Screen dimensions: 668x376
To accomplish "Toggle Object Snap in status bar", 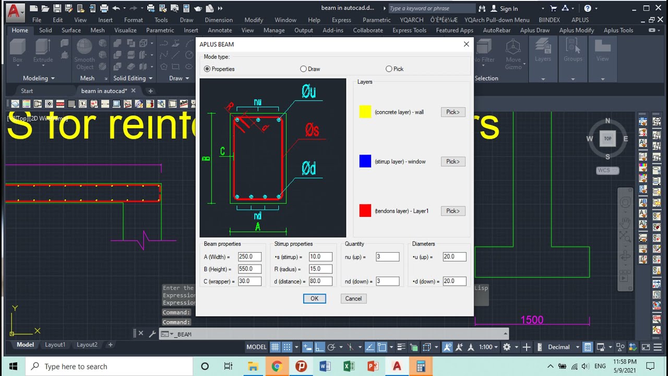I will pyautogui.click(x=382, y=347).
